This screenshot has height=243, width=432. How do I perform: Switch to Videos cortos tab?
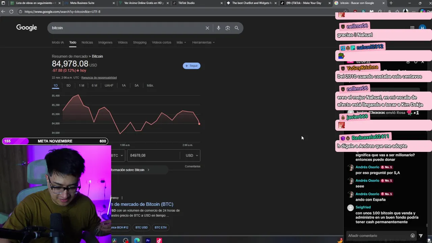[161, 43]
